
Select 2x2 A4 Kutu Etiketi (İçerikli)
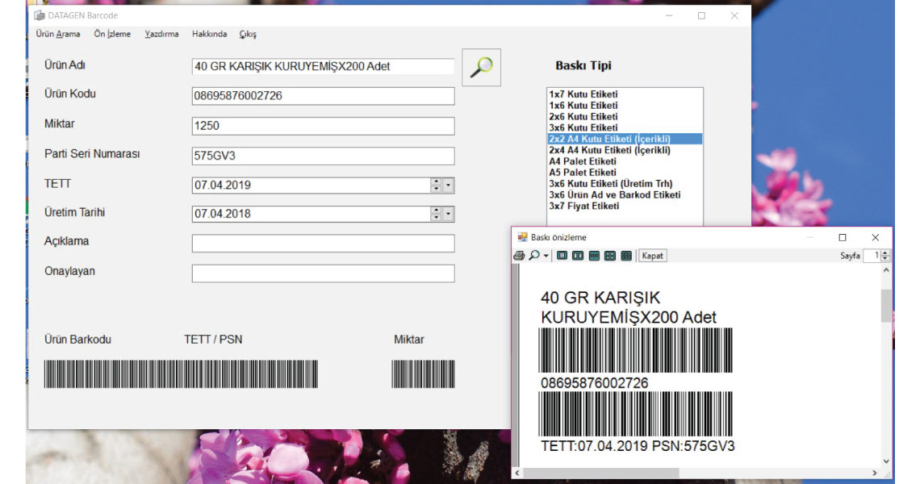tap(625, 139)
